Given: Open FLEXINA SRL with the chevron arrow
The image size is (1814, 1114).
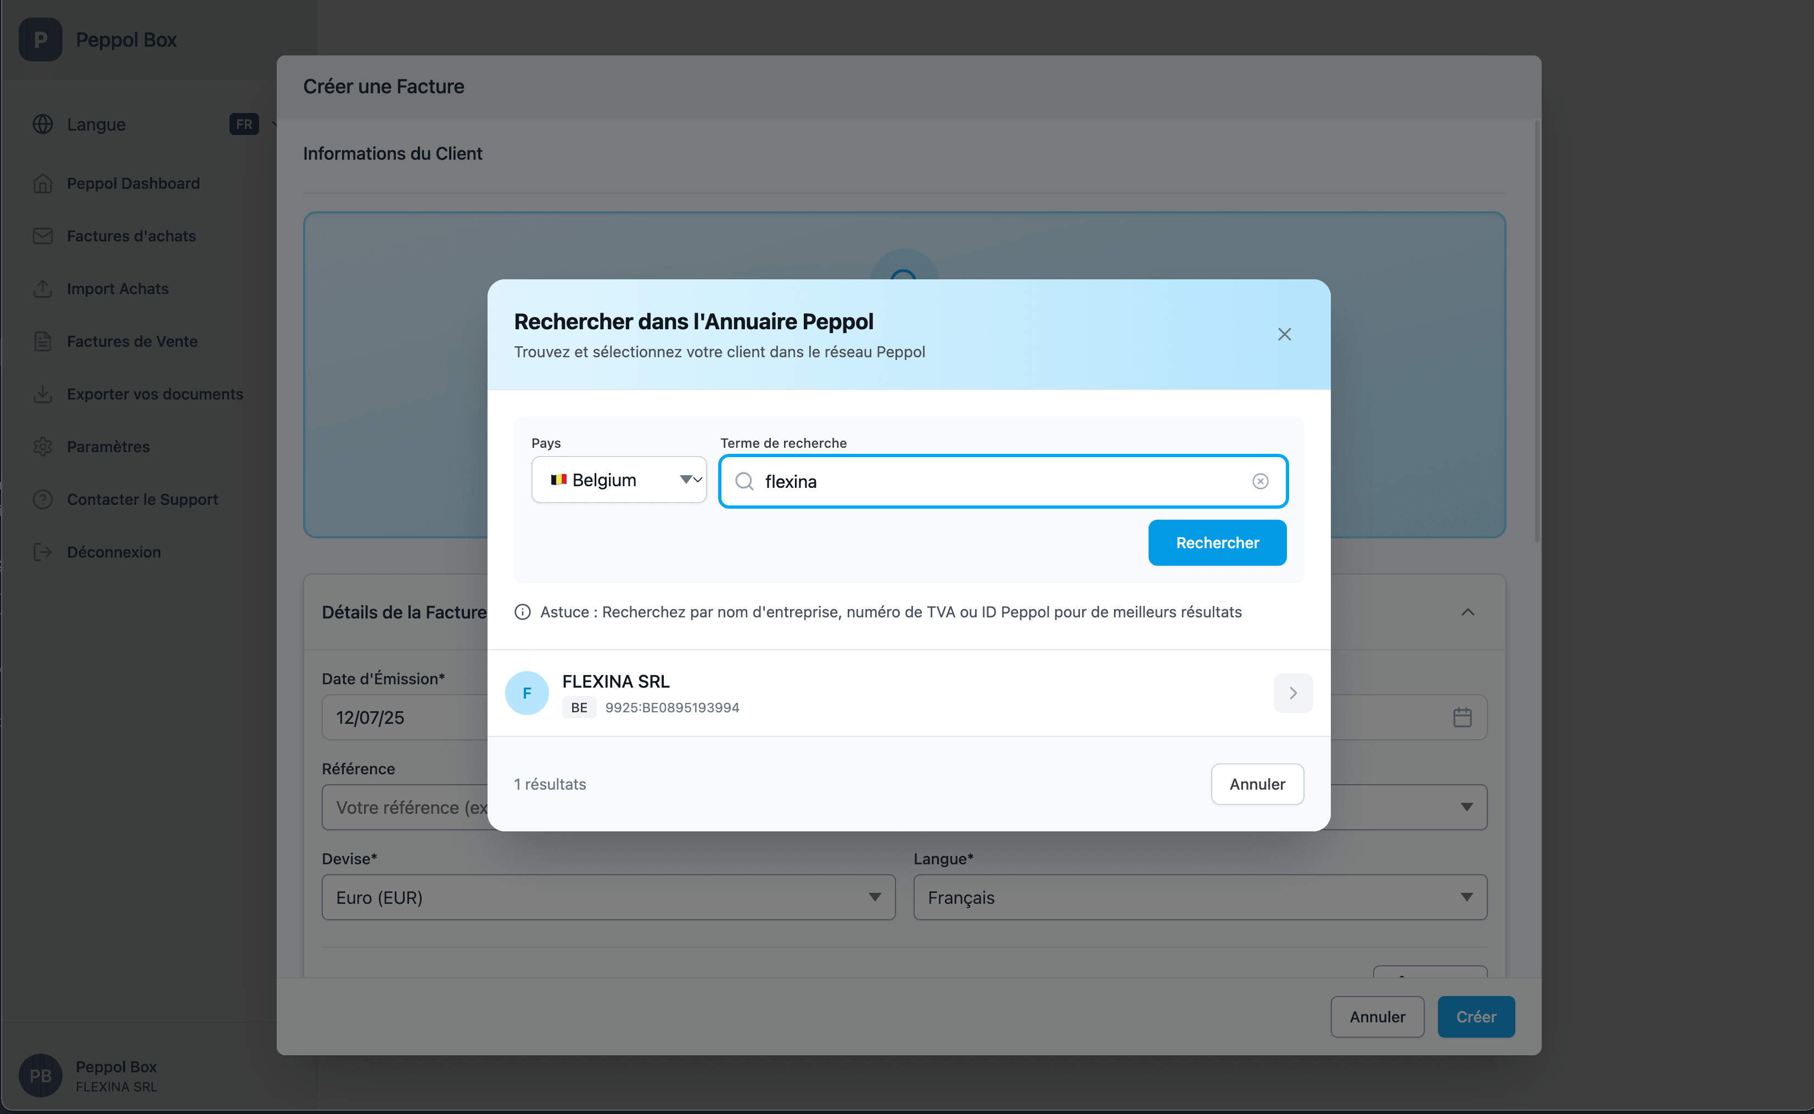Looking at the screenshot, I should click(1293, 693).
